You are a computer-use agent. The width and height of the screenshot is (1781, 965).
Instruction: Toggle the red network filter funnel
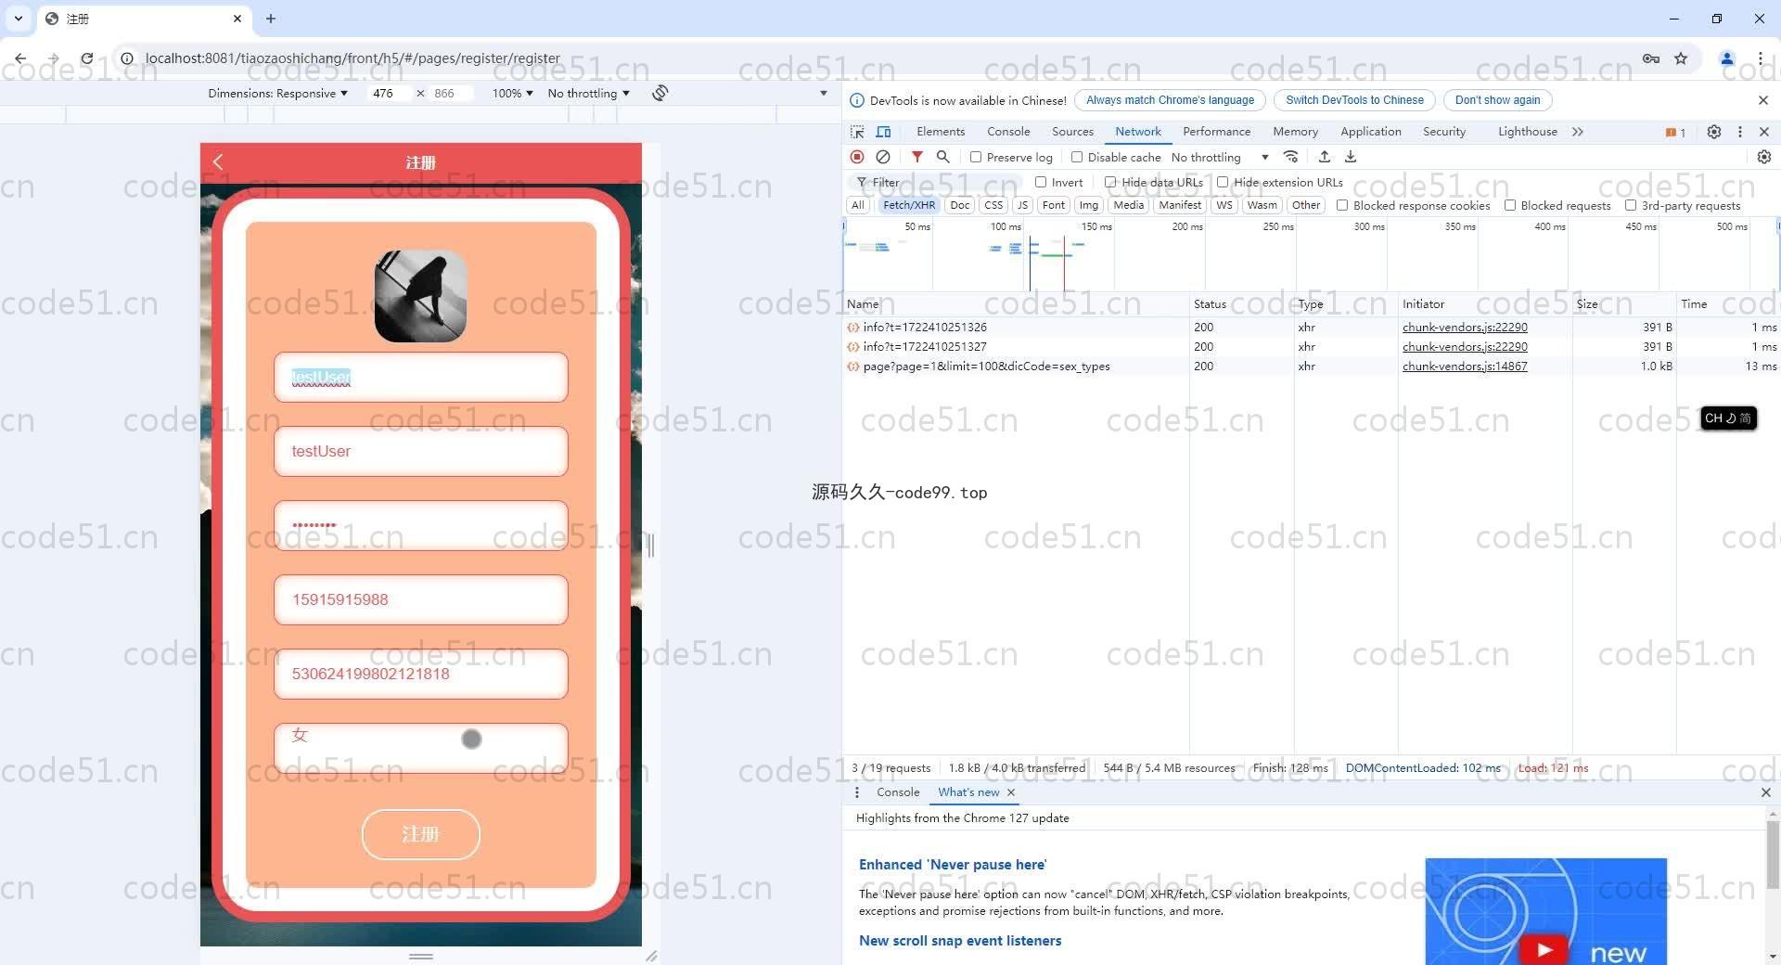pyautogui.click(x=916, y=157)
